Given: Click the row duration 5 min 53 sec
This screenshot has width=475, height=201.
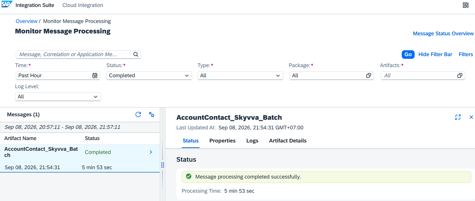Looking at the screenshot, I should tap(97, 167).
